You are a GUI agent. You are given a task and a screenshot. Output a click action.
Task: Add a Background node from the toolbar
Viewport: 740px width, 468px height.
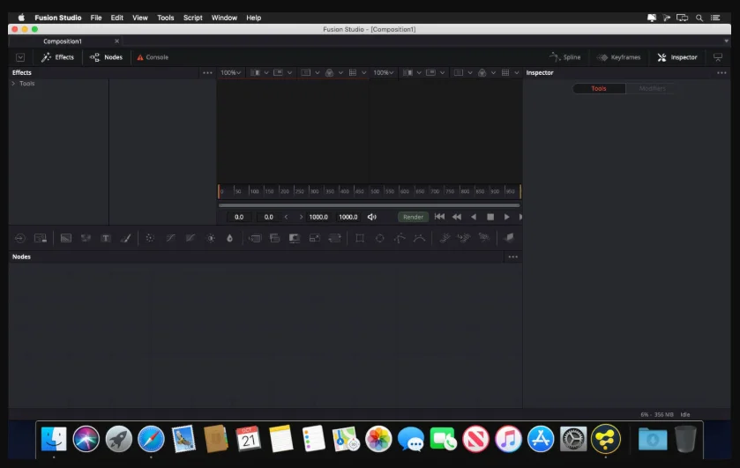point(66,238)
